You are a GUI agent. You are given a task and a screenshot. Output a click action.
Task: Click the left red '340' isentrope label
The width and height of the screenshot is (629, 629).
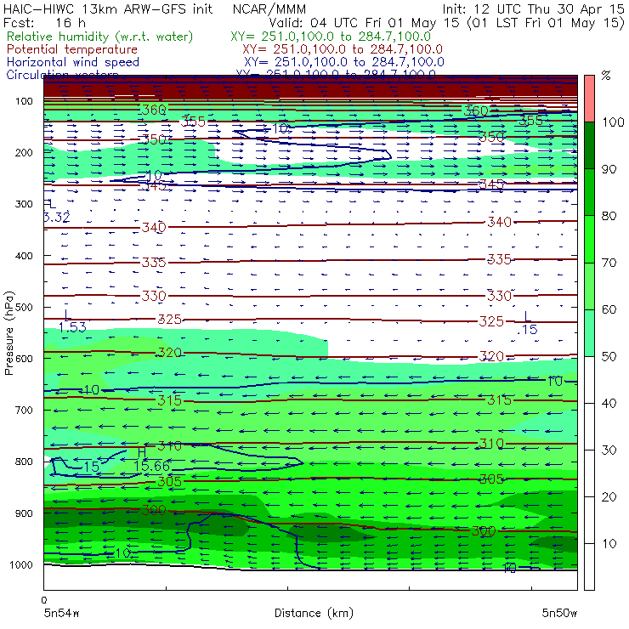pos(154,228)
